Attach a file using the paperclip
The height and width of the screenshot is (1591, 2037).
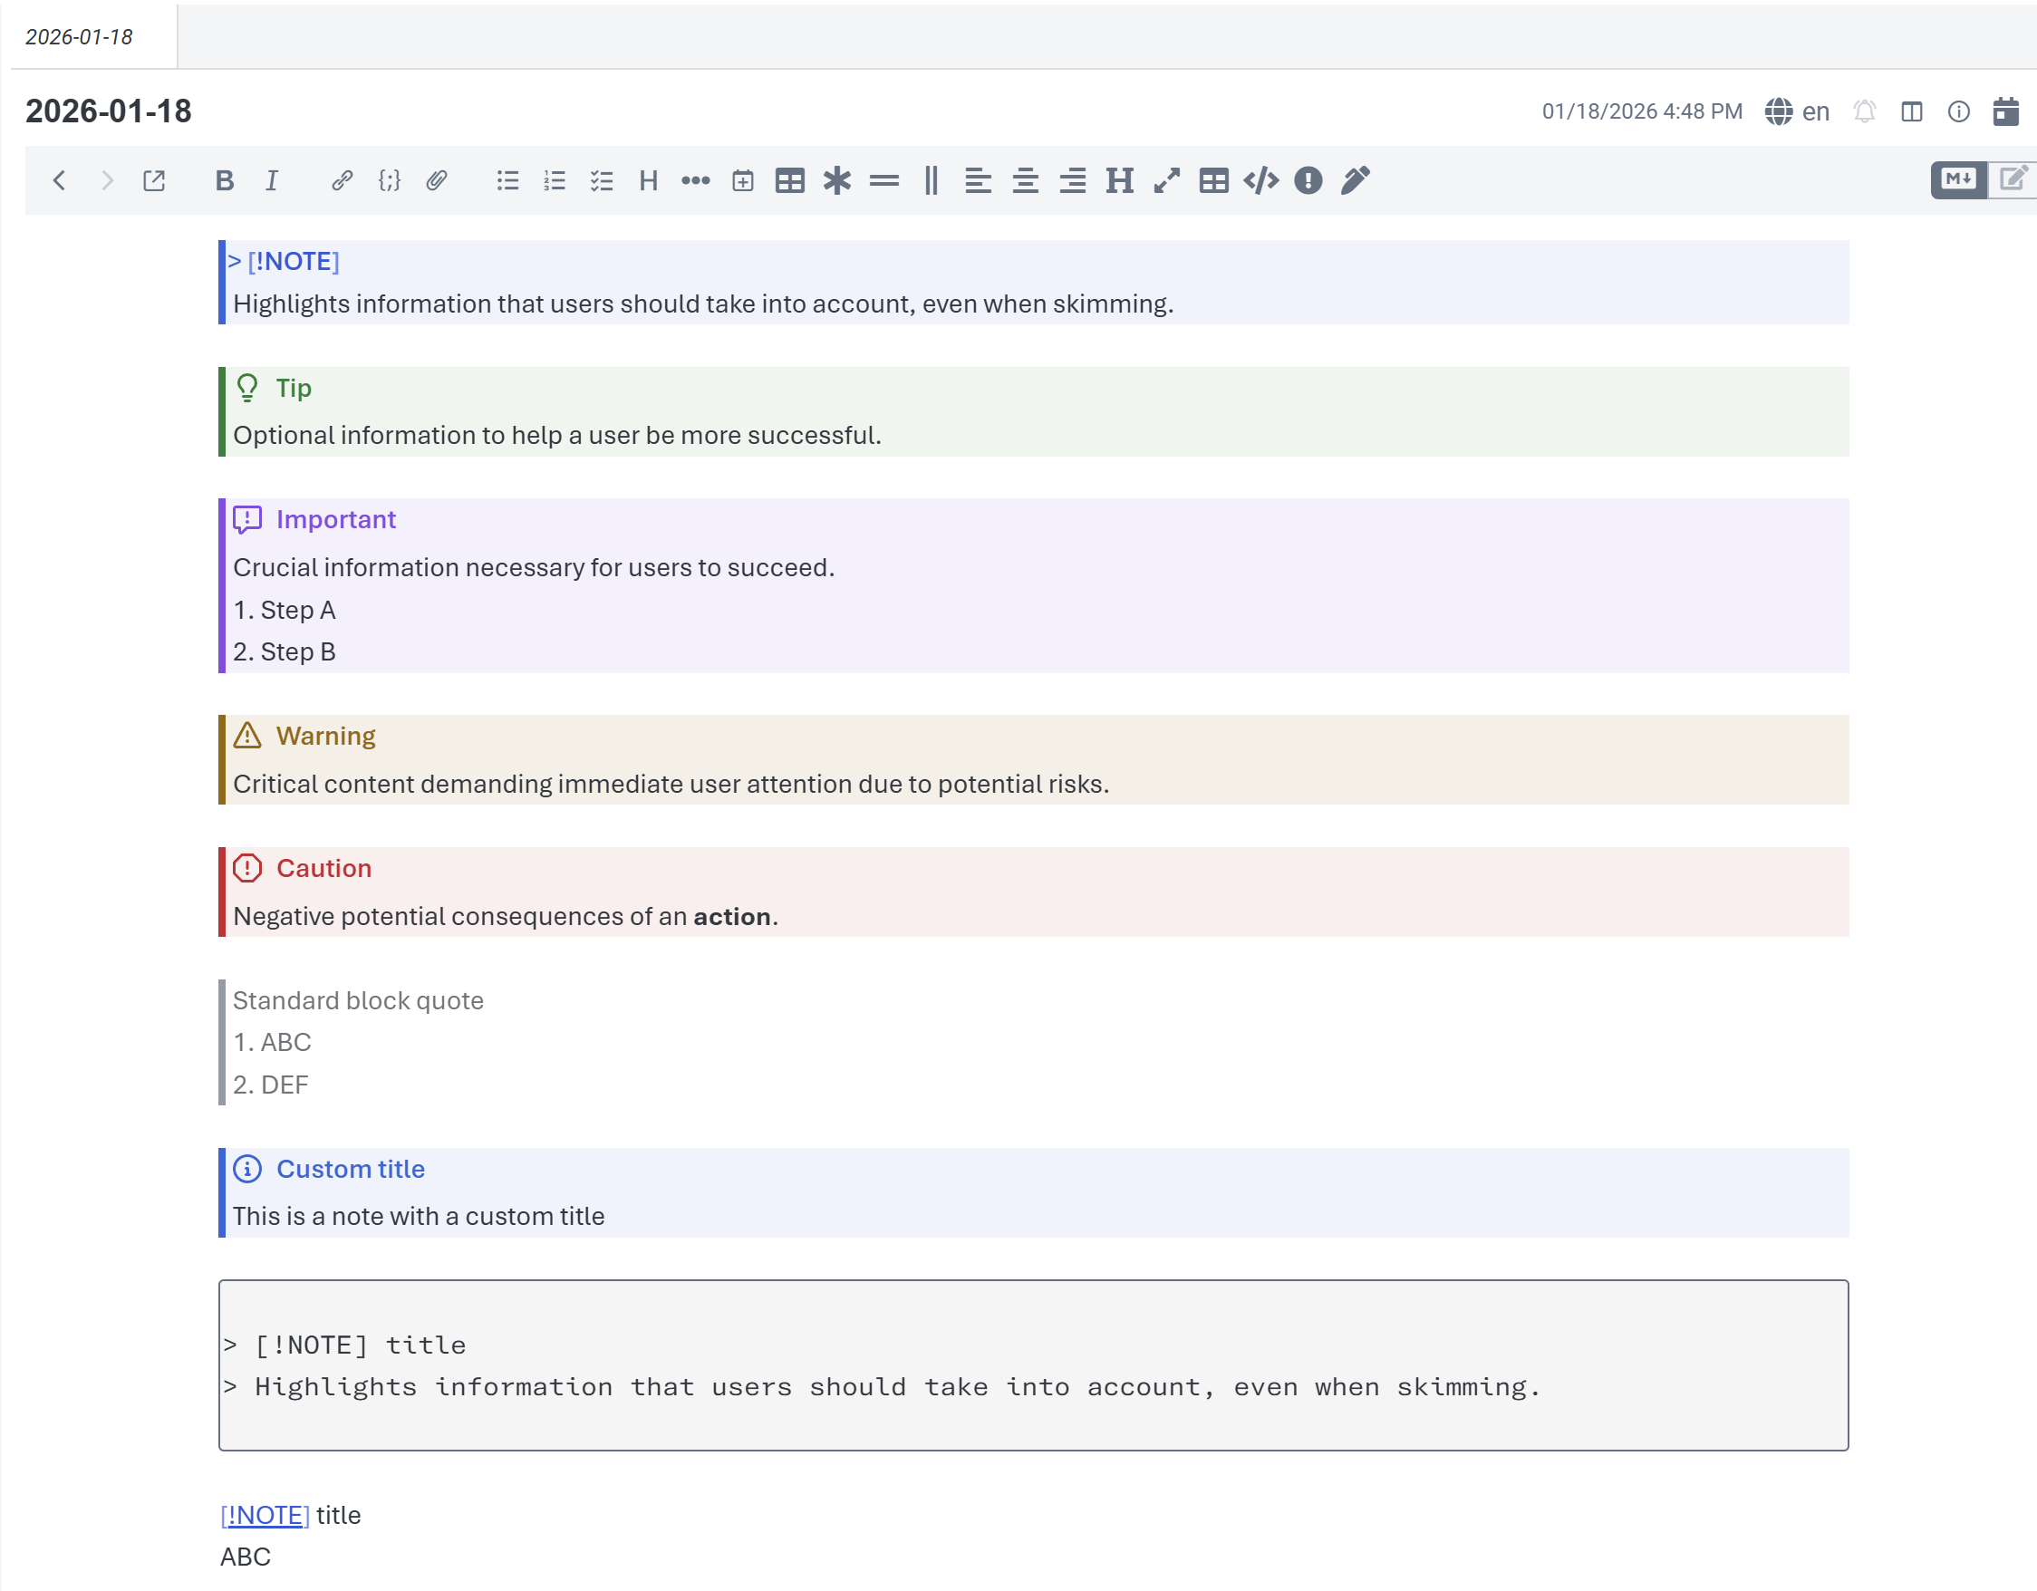[x=438, y=180]
